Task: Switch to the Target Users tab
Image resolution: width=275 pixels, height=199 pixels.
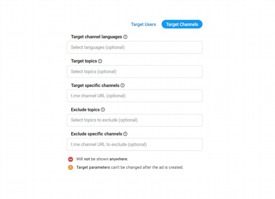Action: (143, 24)
